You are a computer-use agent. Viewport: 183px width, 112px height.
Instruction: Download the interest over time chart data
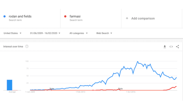coord(165,47)
